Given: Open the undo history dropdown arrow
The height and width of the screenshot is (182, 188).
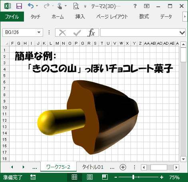Looking at the screenshot, I should 37,6.
